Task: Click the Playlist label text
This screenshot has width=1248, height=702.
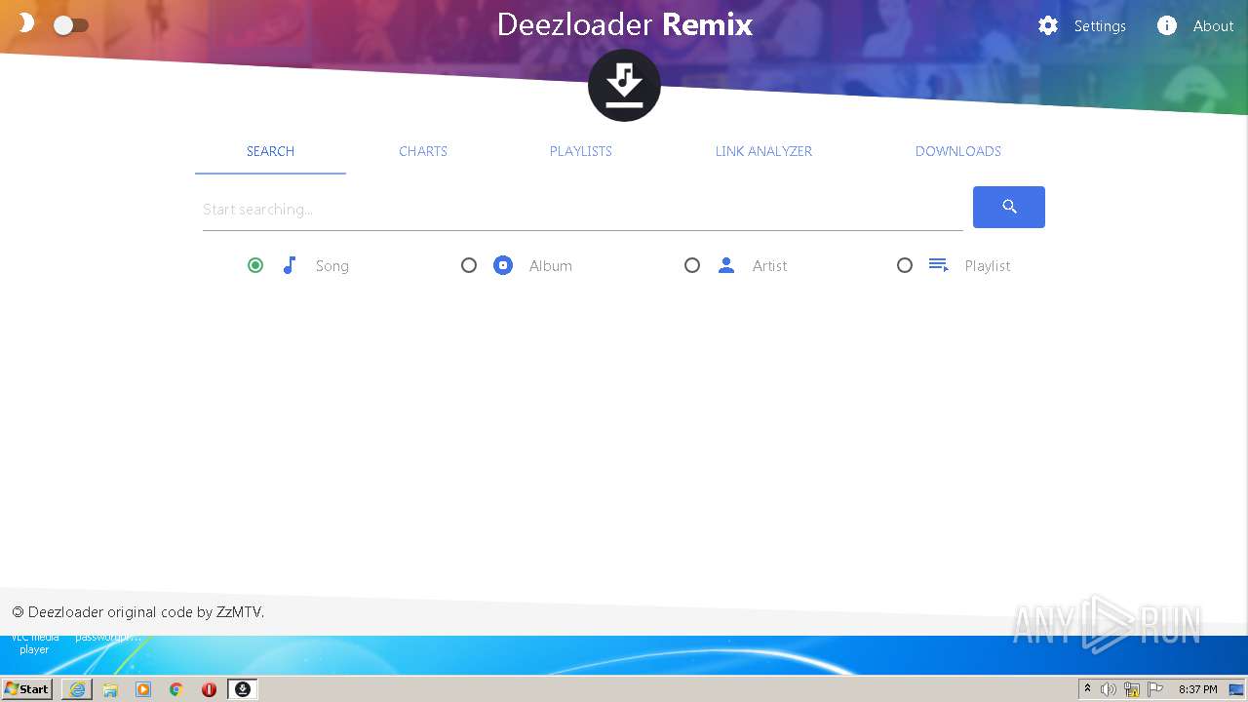Action: click(x=988, y=266)
